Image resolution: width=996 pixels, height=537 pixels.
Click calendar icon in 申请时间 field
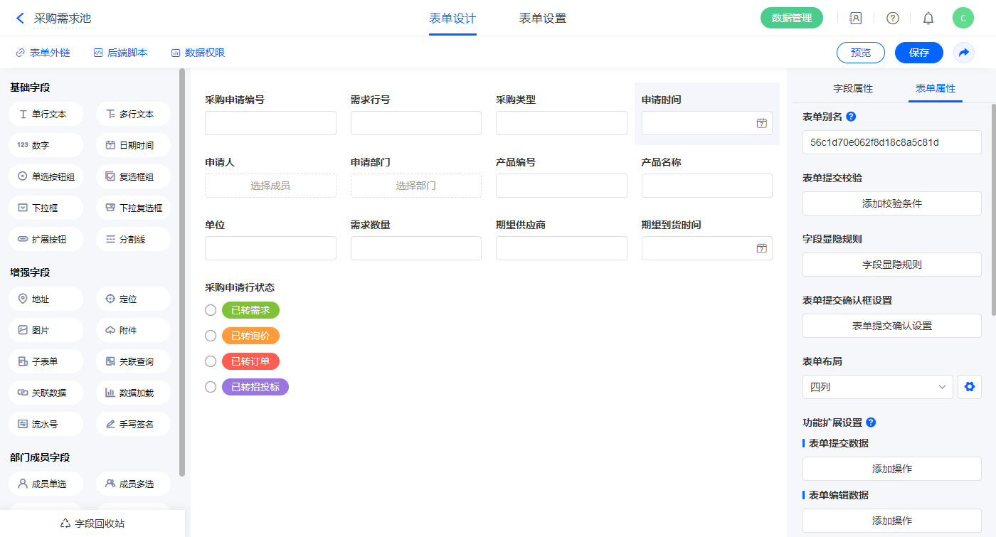pyautogui.click(x=761, y=123)
